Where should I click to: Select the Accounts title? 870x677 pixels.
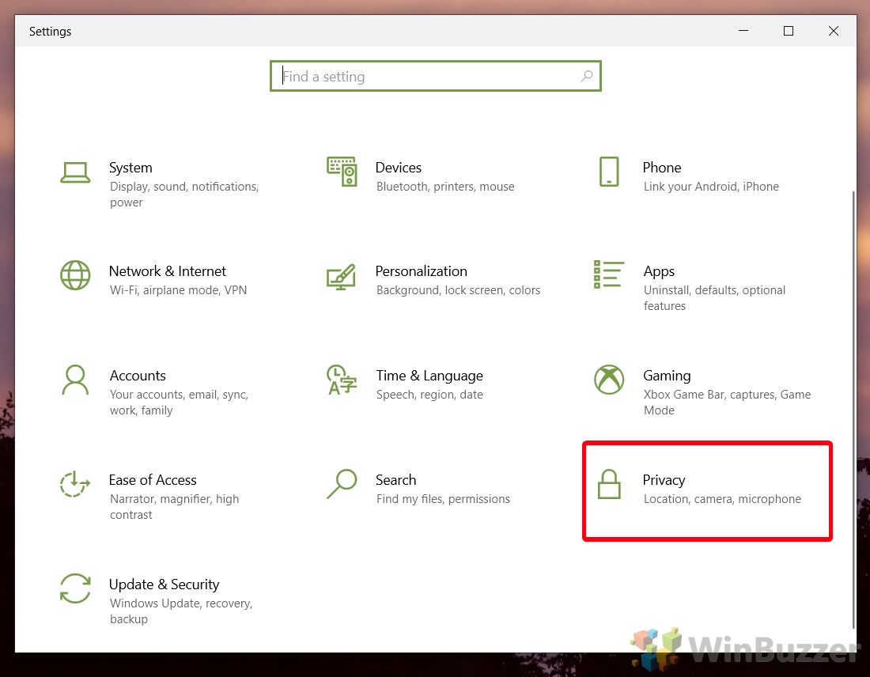[138, 376]
